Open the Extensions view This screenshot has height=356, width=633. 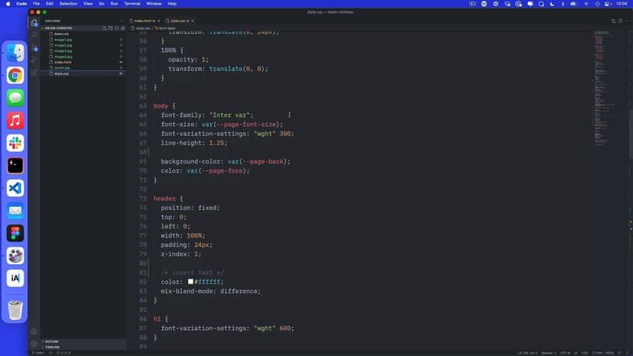point(34,72)
